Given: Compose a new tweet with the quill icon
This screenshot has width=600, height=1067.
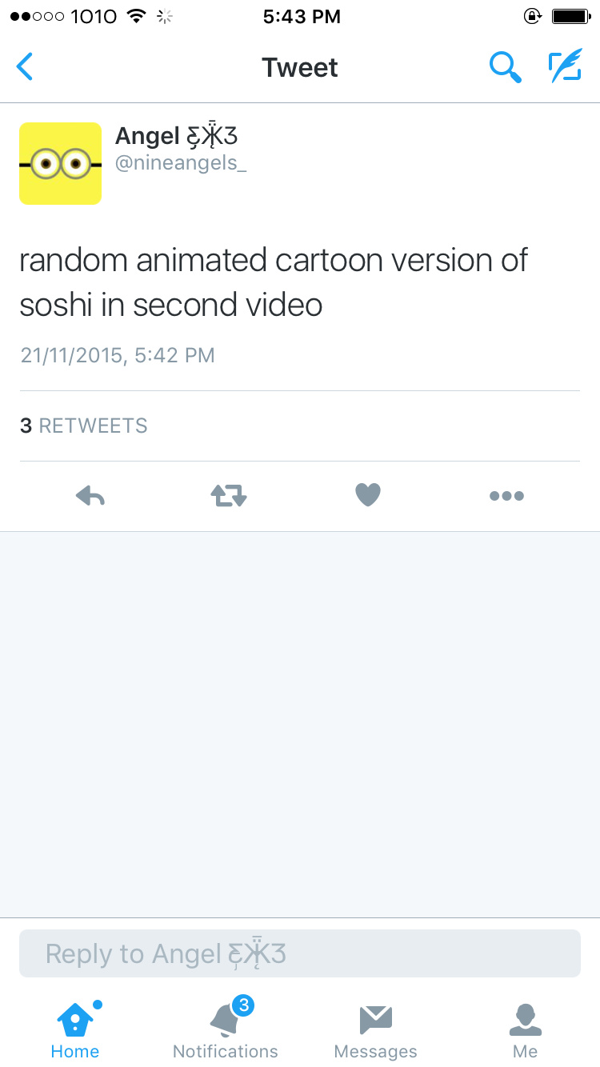Looking at the screenshot, I should 565,67.
